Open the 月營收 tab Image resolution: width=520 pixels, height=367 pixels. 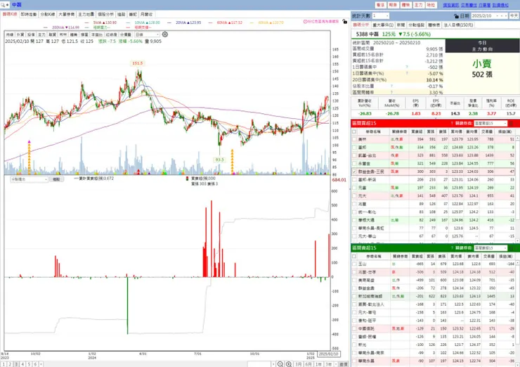146,14
